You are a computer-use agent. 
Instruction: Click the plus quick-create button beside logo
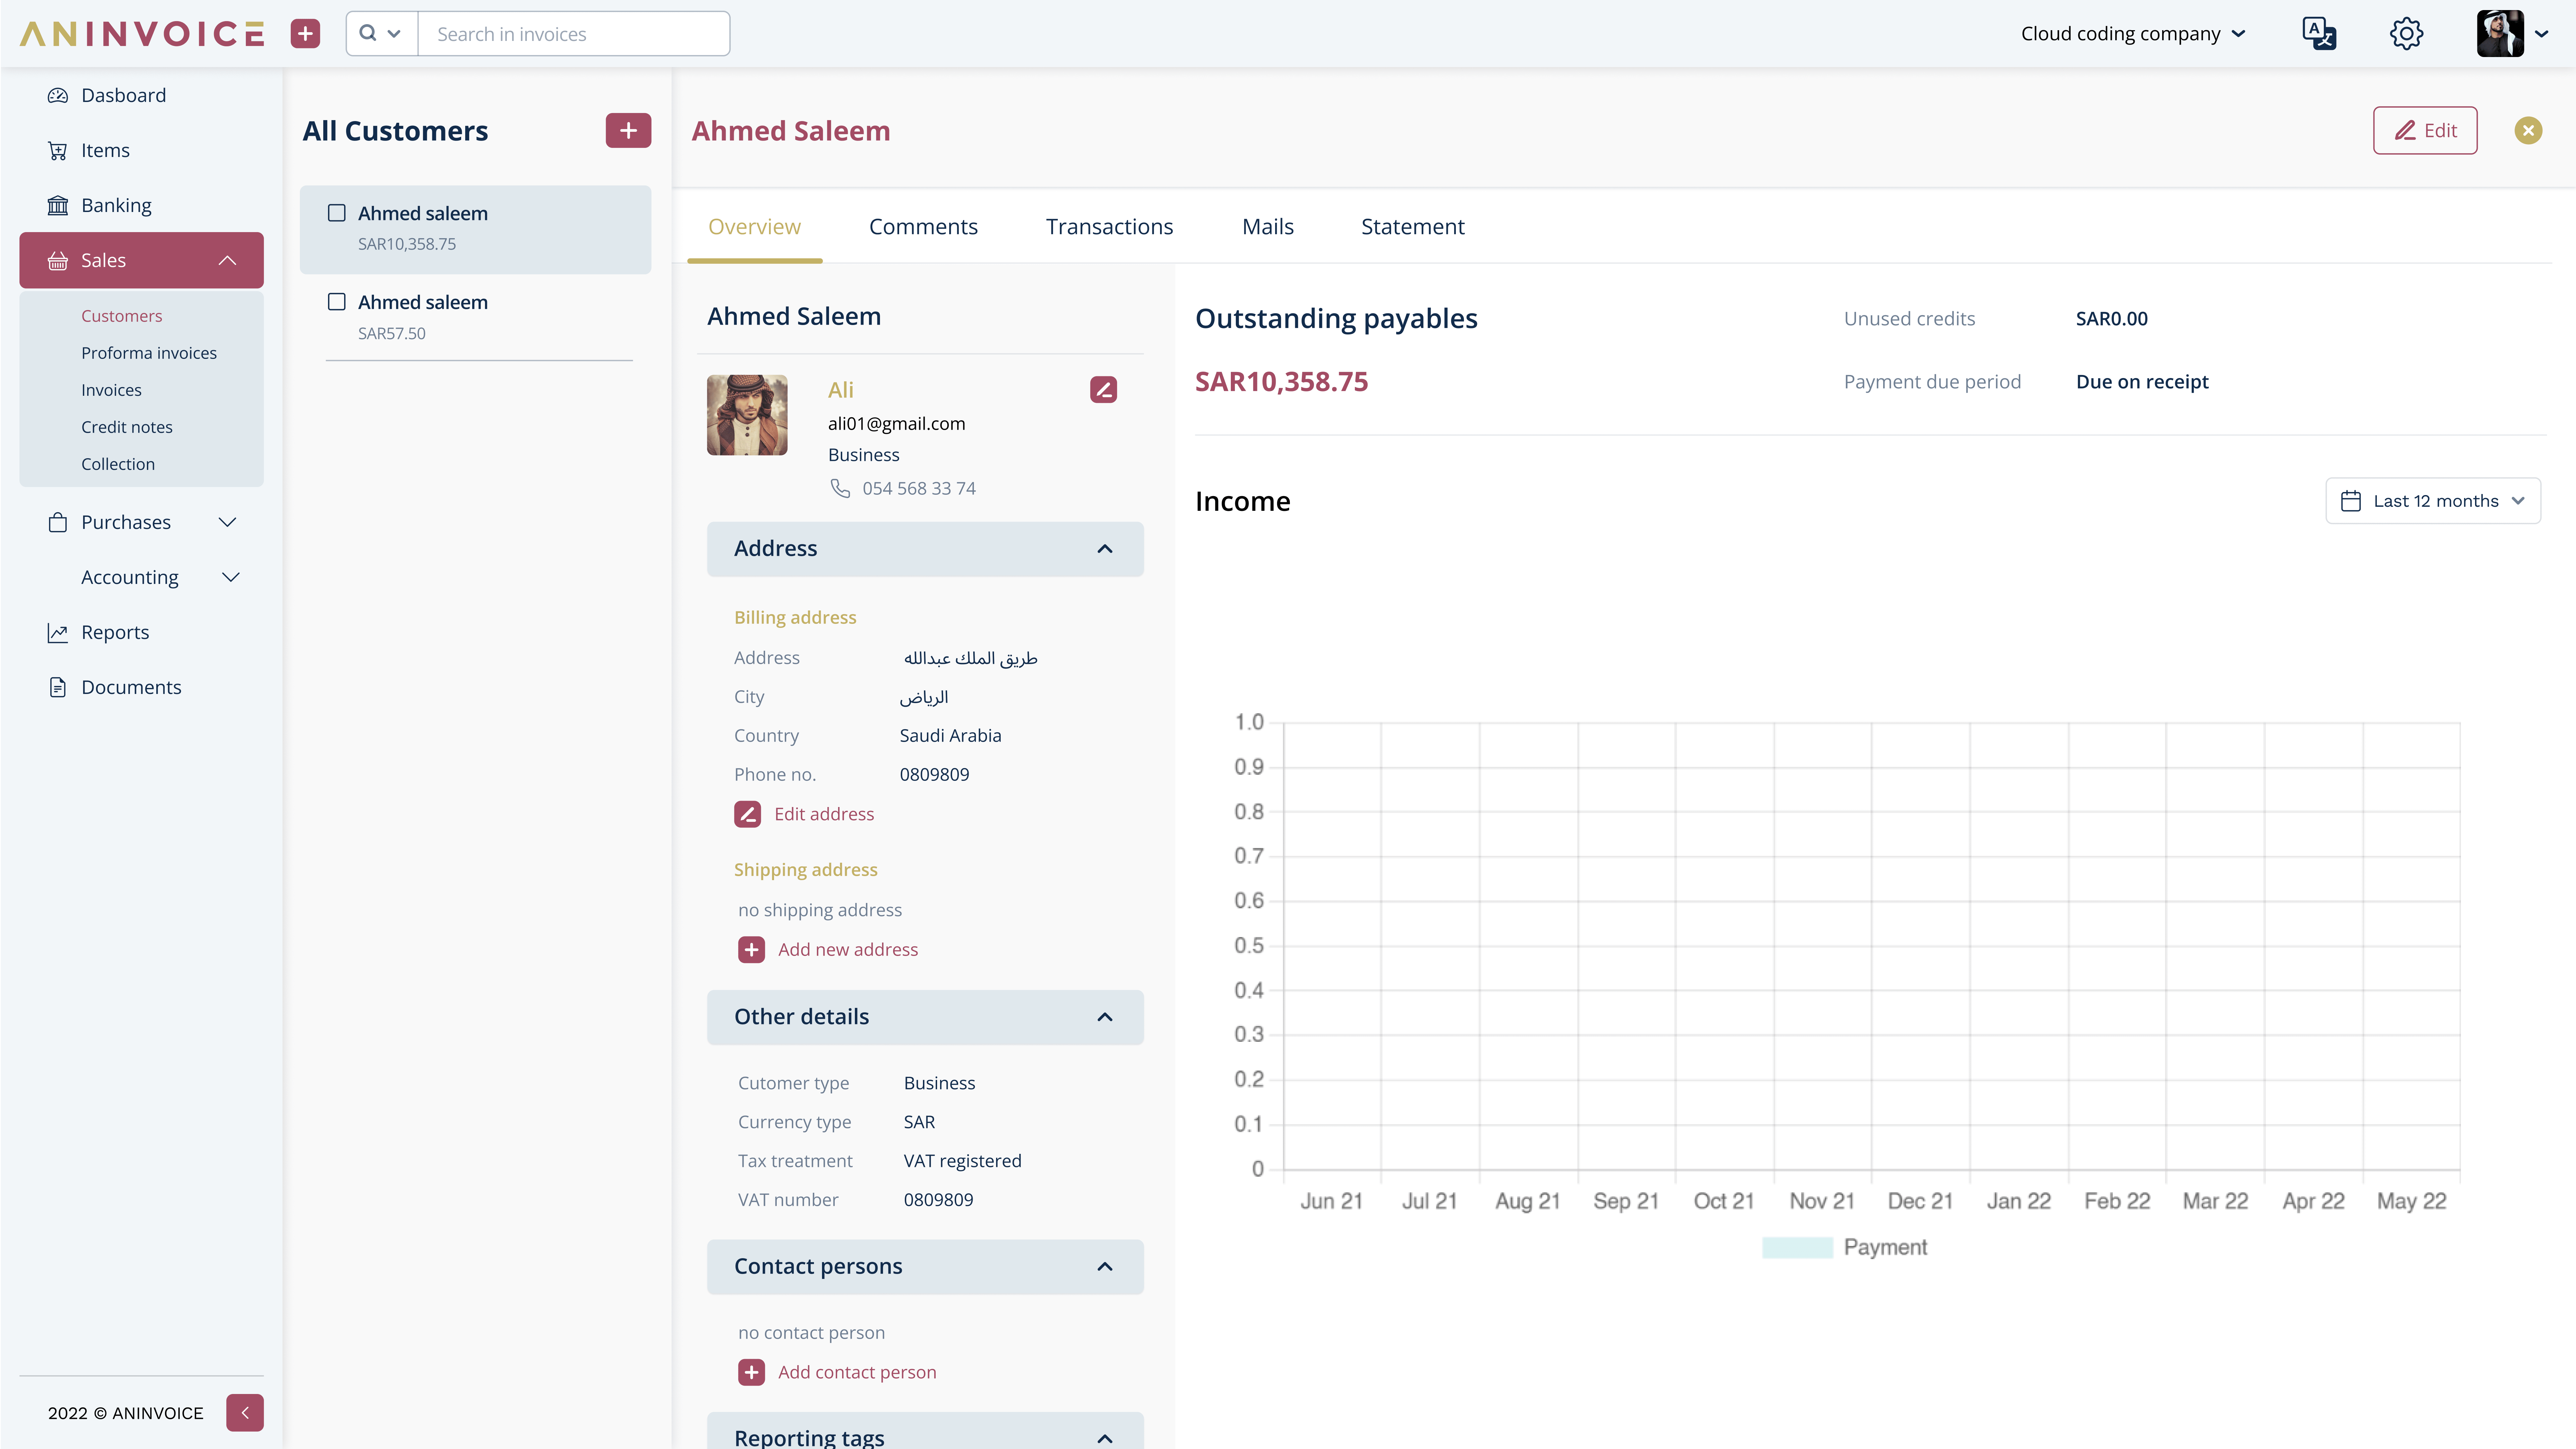tap(305, 34)
